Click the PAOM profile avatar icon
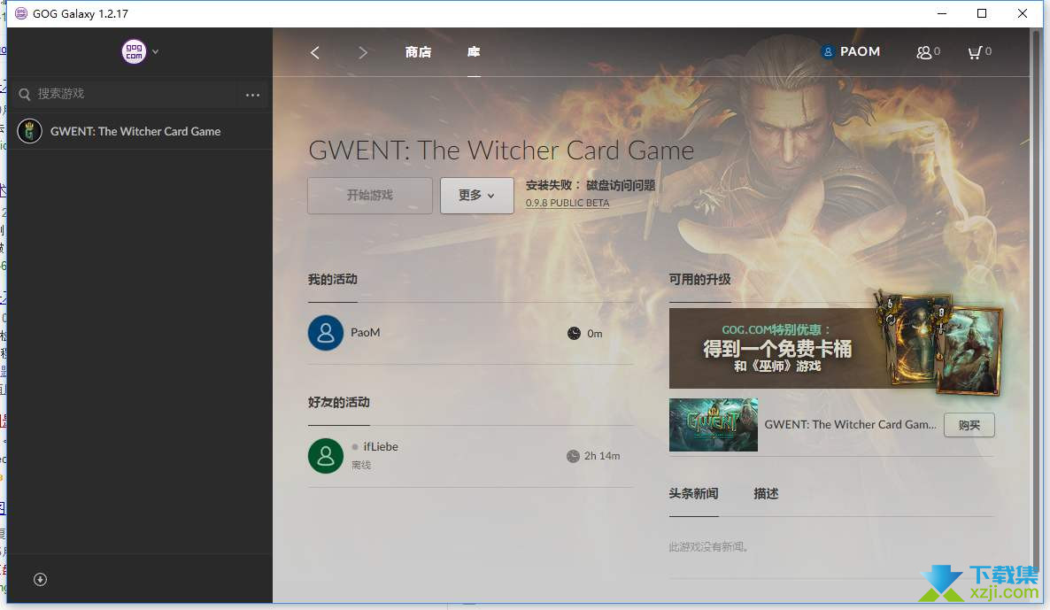 point(829,51)
